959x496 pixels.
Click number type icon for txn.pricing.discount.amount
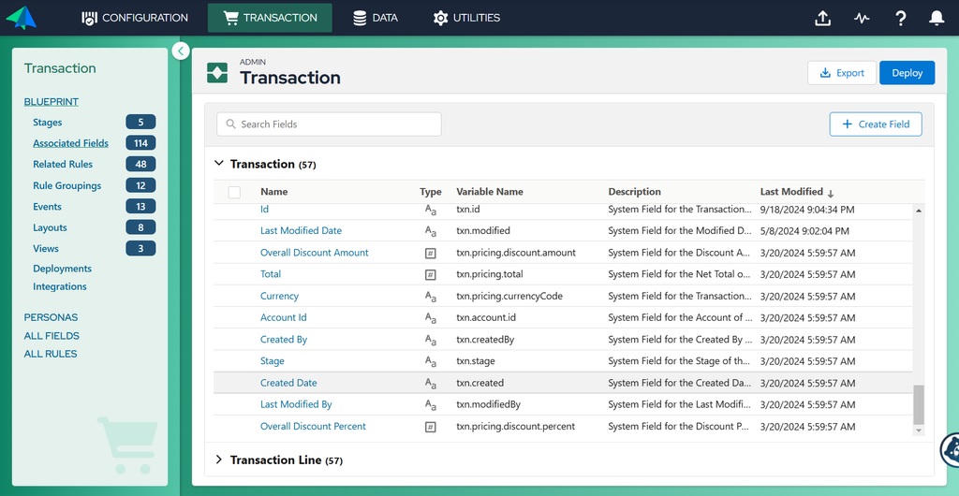[x=431, y=253]
